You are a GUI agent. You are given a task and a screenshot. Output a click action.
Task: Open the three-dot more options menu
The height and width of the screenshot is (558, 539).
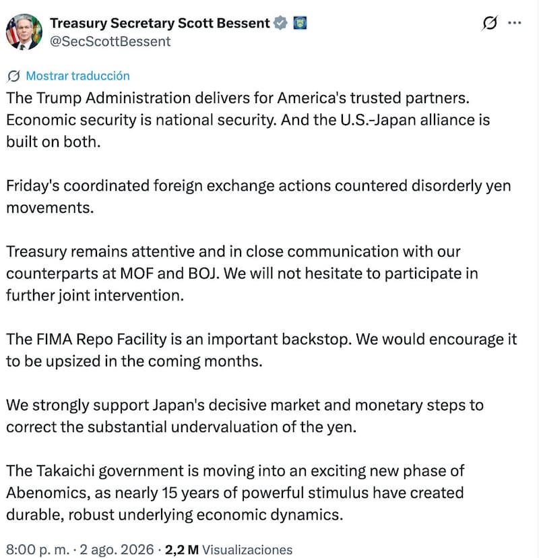click(x=515, y=23)
